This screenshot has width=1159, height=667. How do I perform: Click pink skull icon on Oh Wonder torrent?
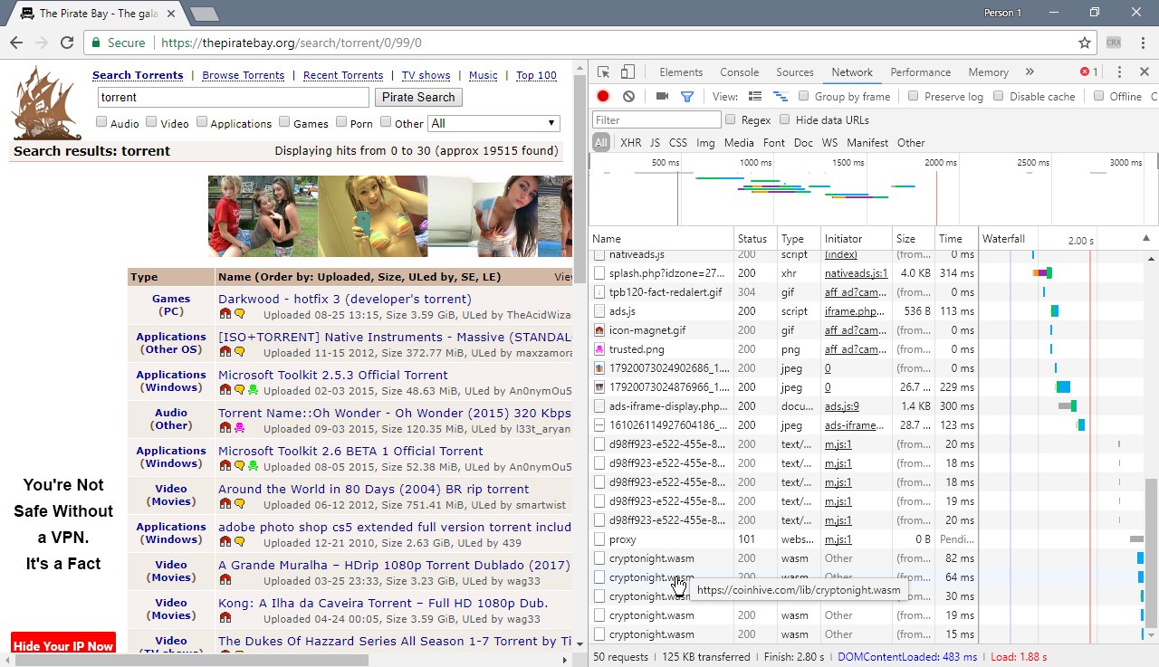(239, 428)
